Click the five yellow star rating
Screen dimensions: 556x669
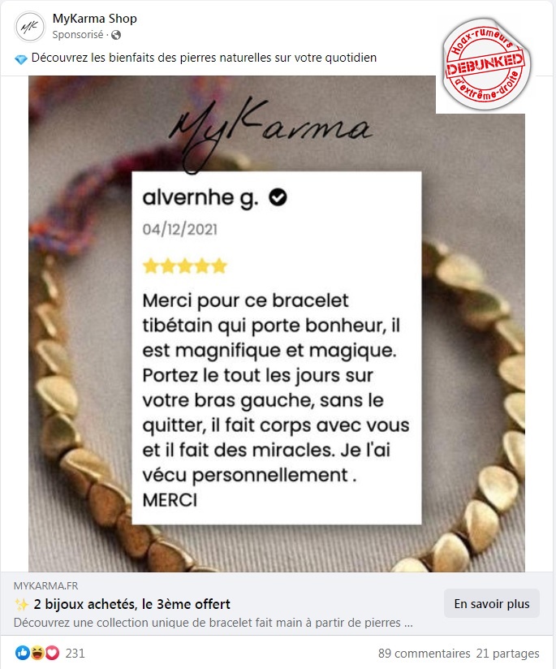click(185, 265)
